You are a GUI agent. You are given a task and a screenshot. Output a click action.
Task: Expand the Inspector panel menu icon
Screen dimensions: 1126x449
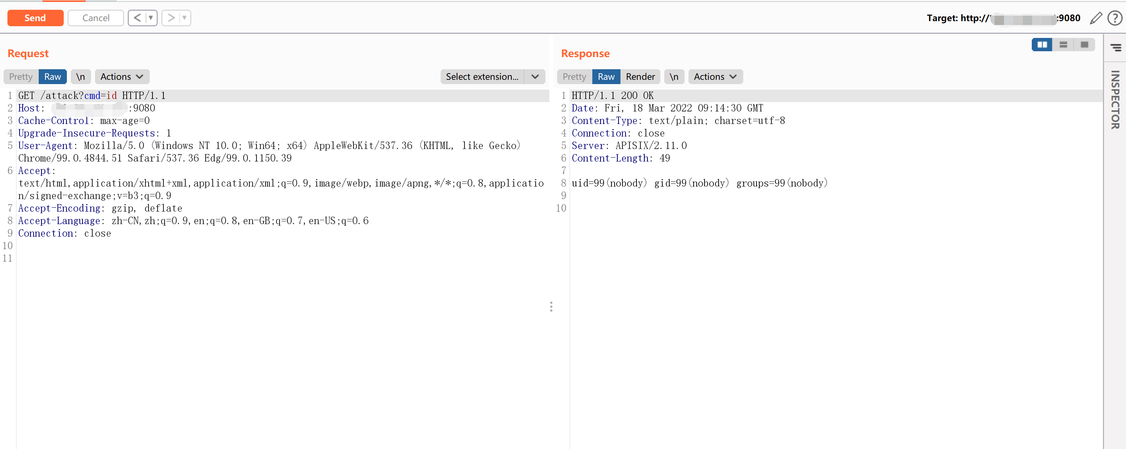coord(1115,47)
